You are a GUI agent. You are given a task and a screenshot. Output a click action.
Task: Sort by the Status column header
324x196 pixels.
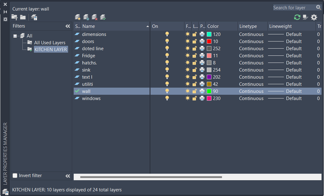tap(77, 26)
